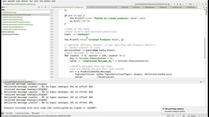The image size is (209, 117).
Task: Commit changes Git checkmark icon
Action: [x=197, y=4]
